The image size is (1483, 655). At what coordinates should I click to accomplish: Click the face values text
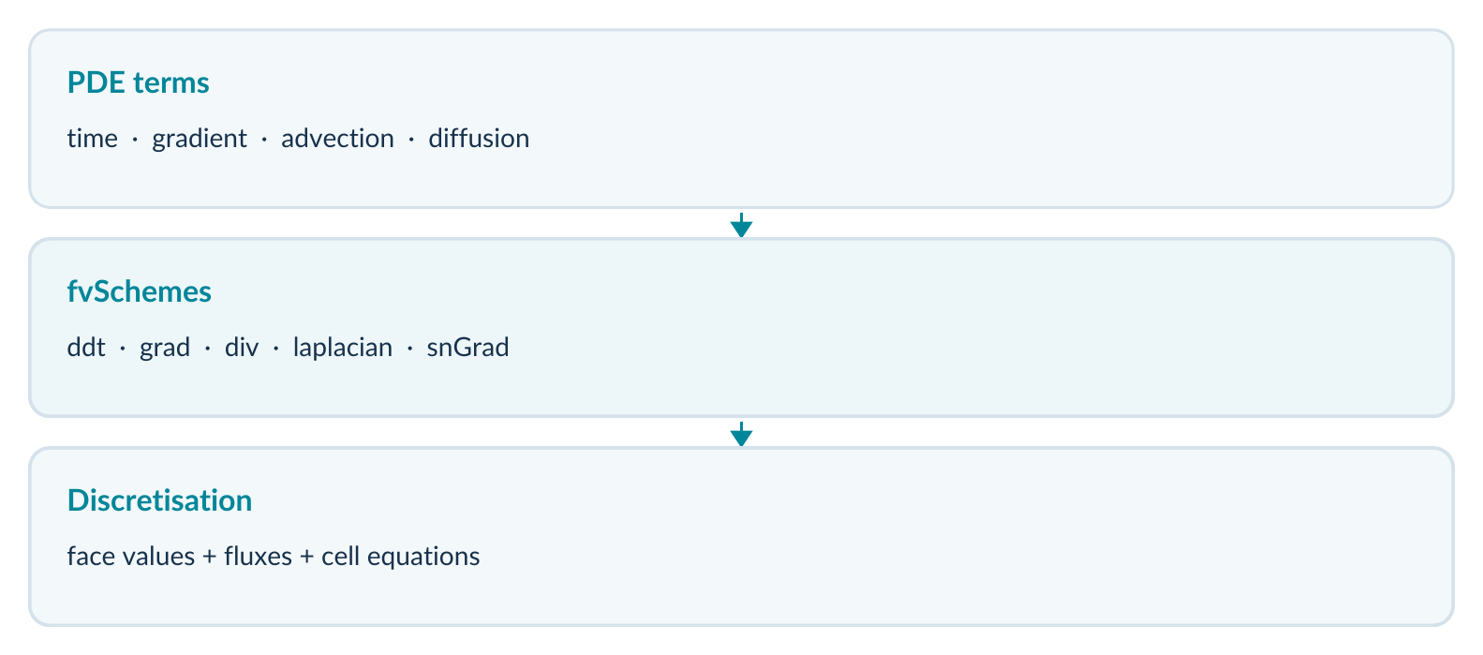coord(131,557)
